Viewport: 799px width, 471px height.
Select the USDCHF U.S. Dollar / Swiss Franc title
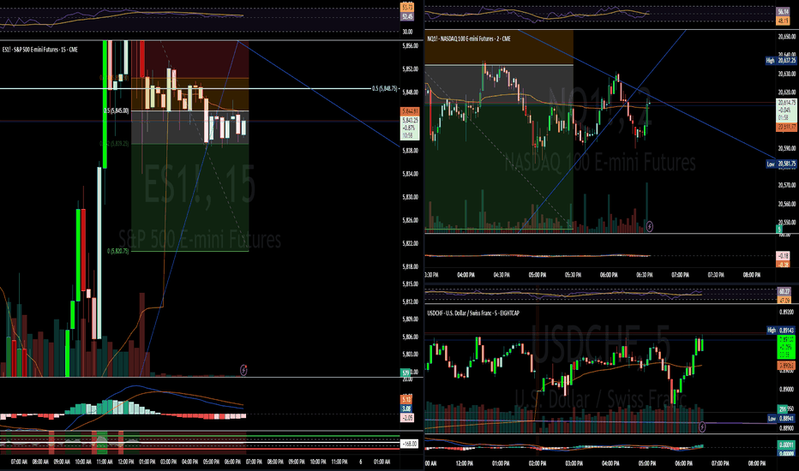point(473,313)
